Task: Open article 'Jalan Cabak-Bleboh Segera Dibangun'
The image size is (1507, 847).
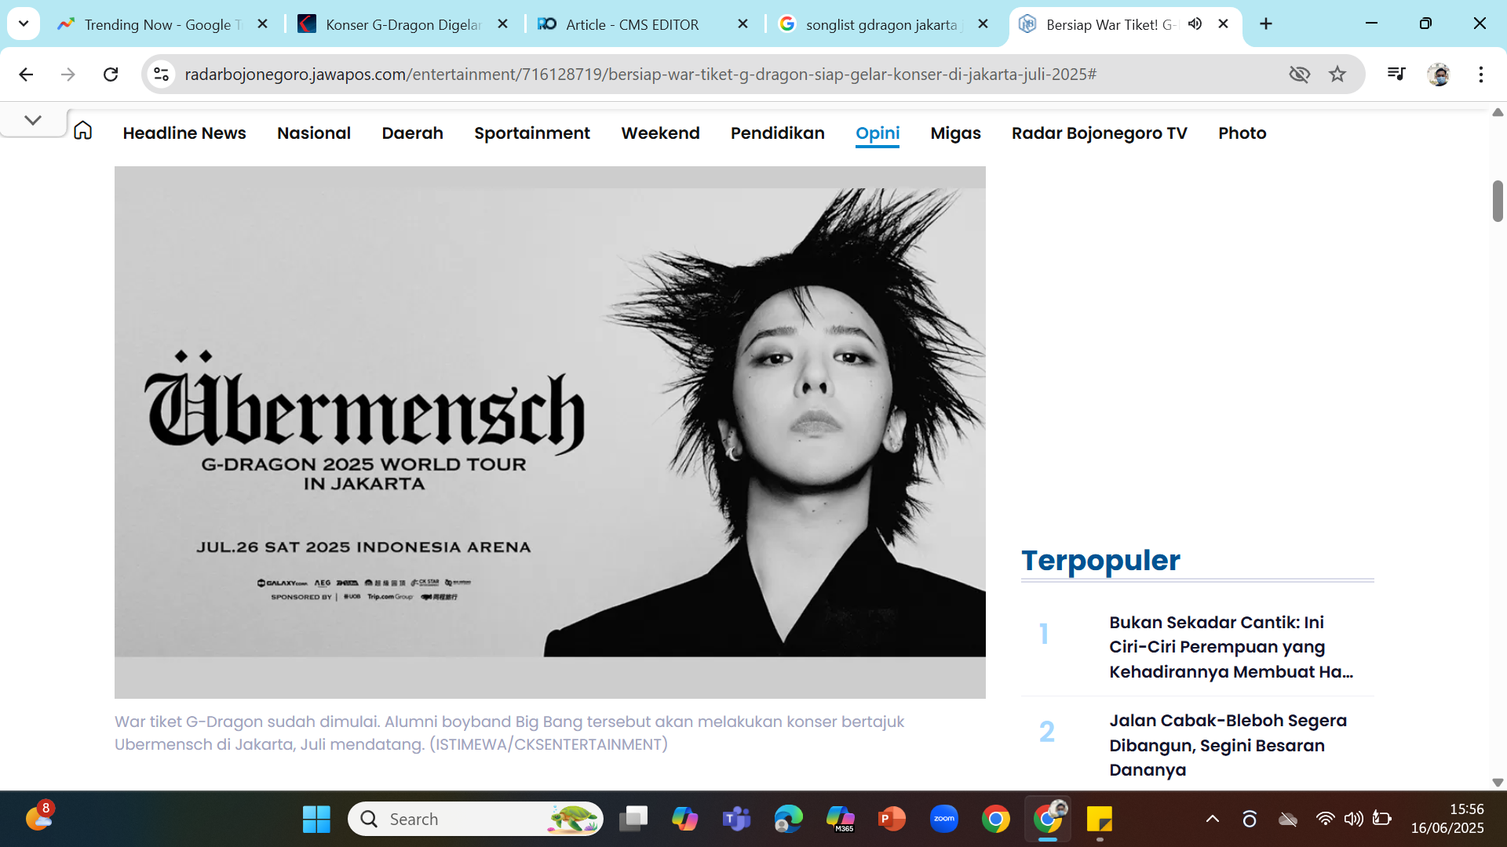Action: point(1228,744)
